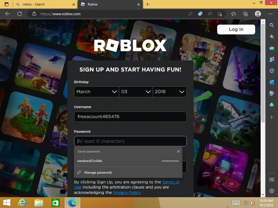
Task: Click the network tray icon
Action: click(246, 203)
